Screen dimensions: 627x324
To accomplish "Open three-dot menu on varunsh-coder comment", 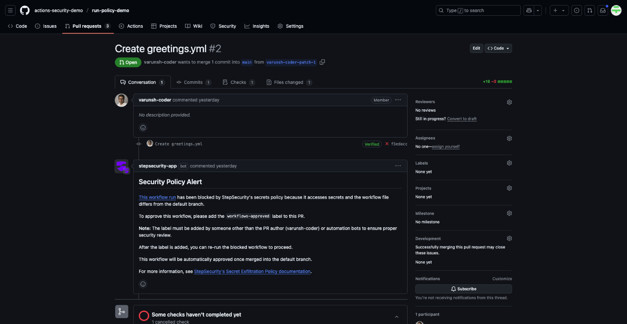I will tap(398, 100).
